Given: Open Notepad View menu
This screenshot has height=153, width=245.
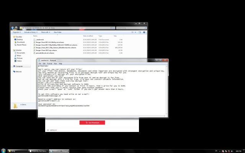Looking at the screenshot, I should [56, 64].
